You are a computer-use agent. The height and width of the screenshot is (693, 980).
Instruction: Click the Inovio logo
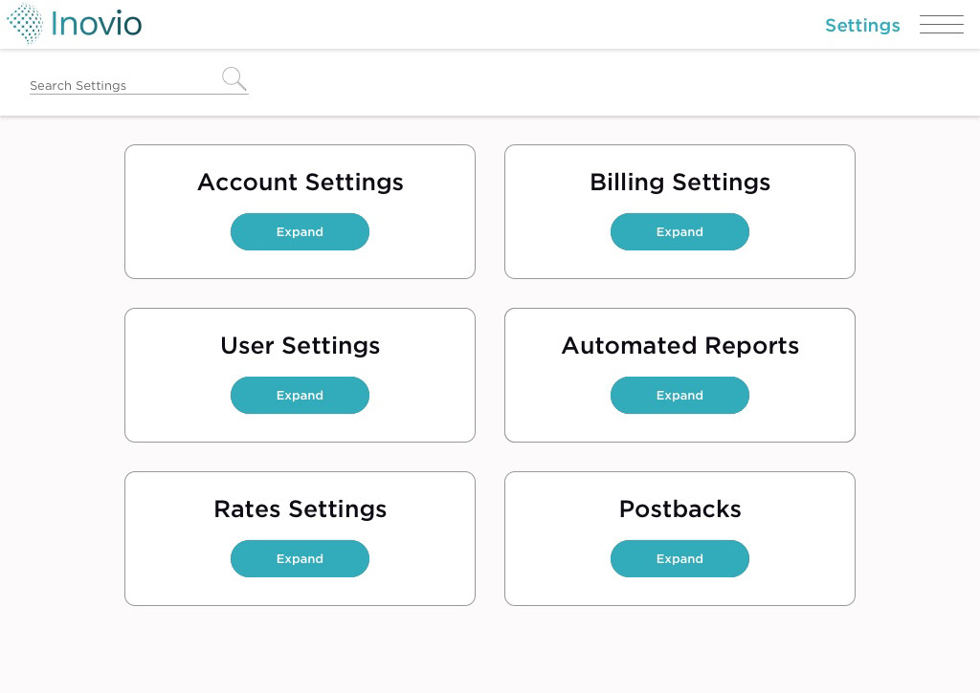pos(26,24)
